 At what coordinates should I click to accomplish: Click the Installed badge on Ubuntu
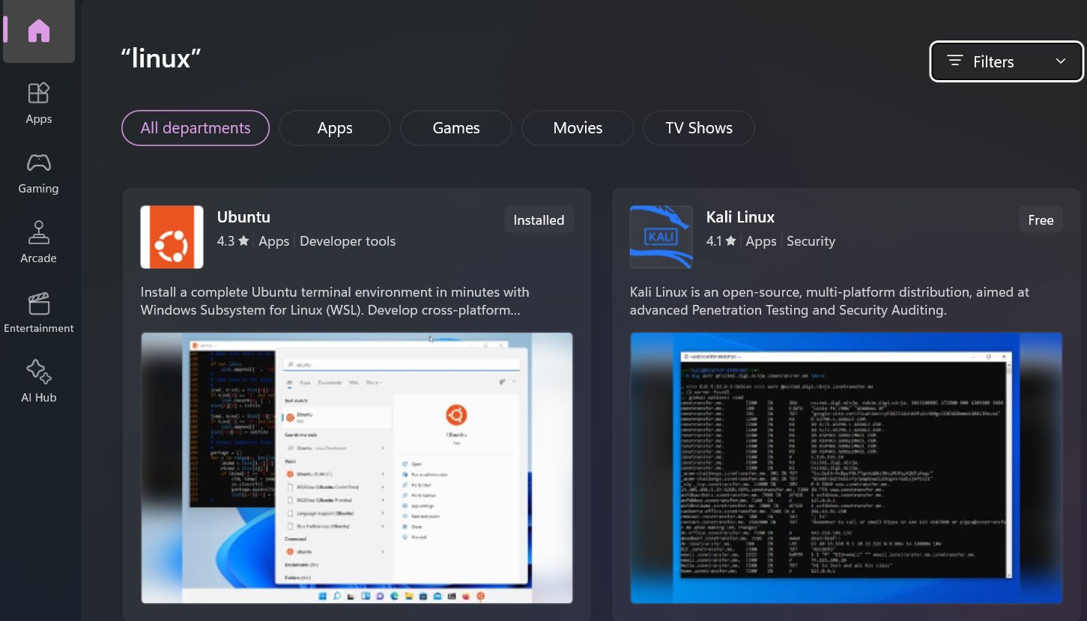pyautogui.click(x=539, y=219)
